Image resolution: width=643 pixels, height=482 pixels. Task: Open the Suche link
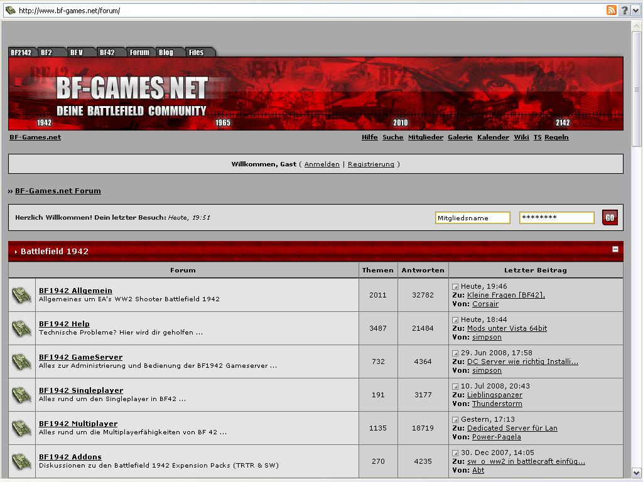pyautogui.click(x=393, y=137)
